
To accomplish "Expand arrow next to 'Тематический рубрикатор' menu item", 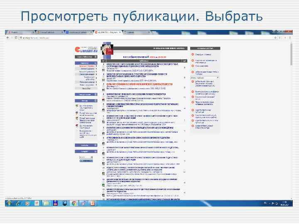I will [x=96, y=78].
